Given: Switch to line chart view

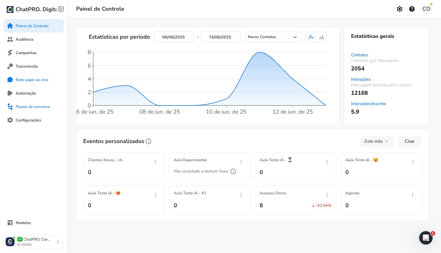Looking at the screenshot, I should click(x=311, y=37).
